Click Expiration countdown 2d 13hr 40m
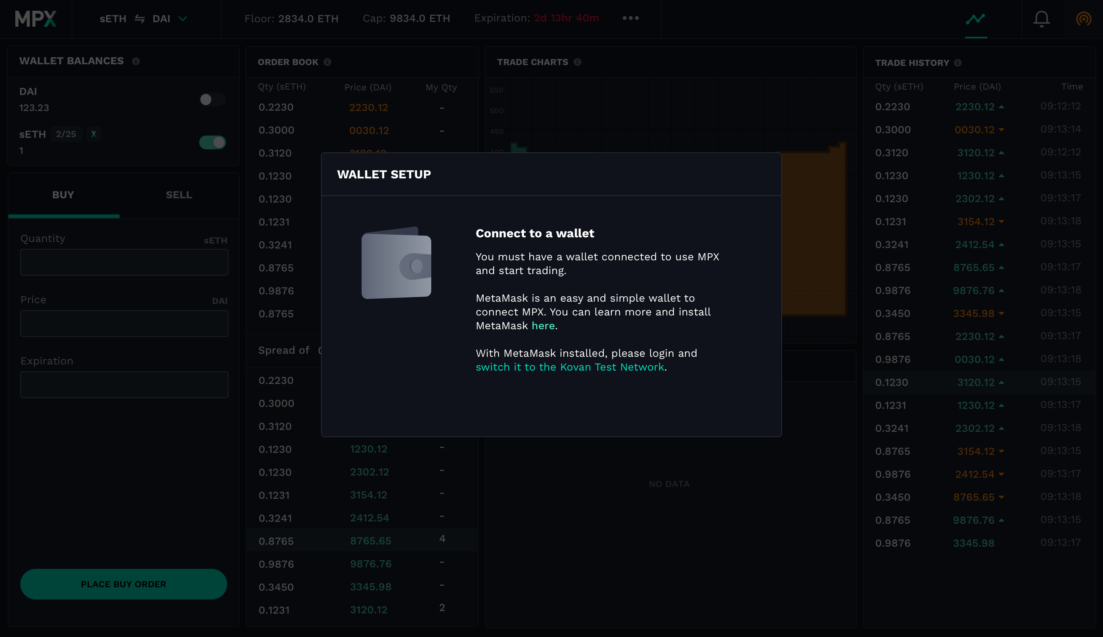Screen dimensions: 1103x637 [x=566, y=18]
